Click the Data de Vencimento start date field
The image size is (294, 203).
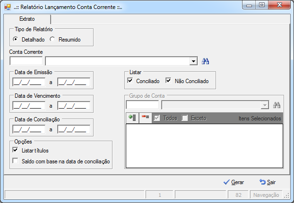pyautogui.click(x=29, y=106)
